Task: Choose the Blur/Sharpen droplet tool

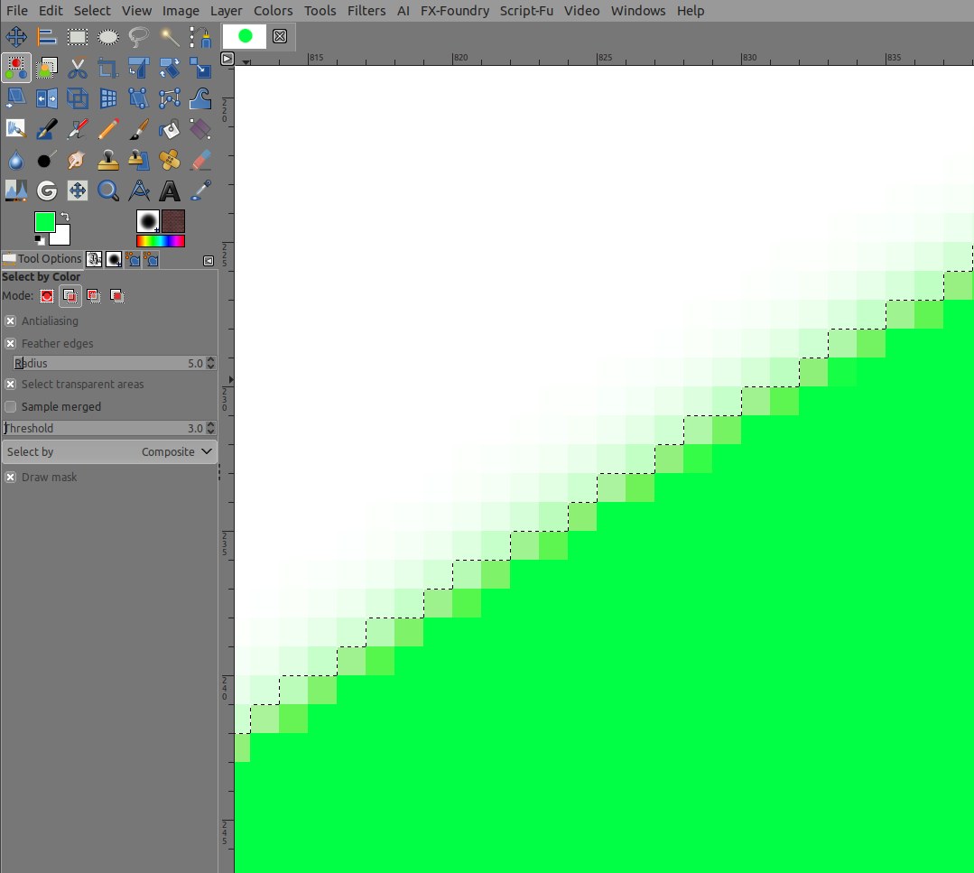Action: [16, 161]
